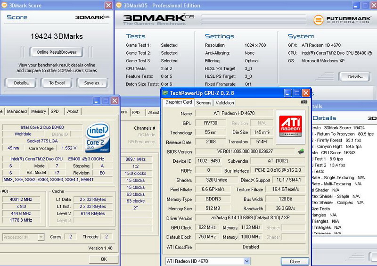Close the CPU-Z window
The image size is (377, 266).
click(115, 100)
